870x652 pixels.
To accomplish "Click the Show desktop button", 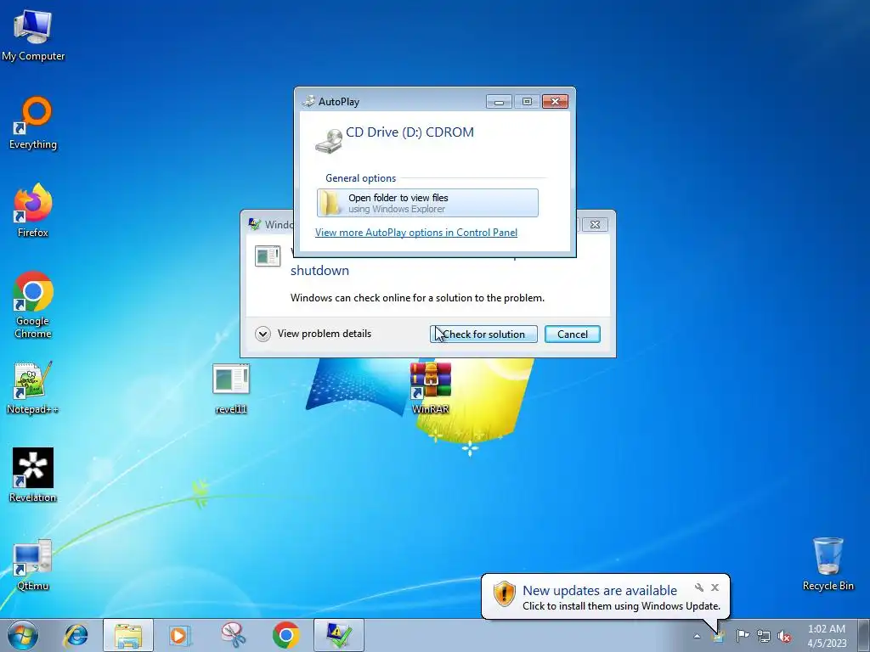I will [x=864, y=635].
